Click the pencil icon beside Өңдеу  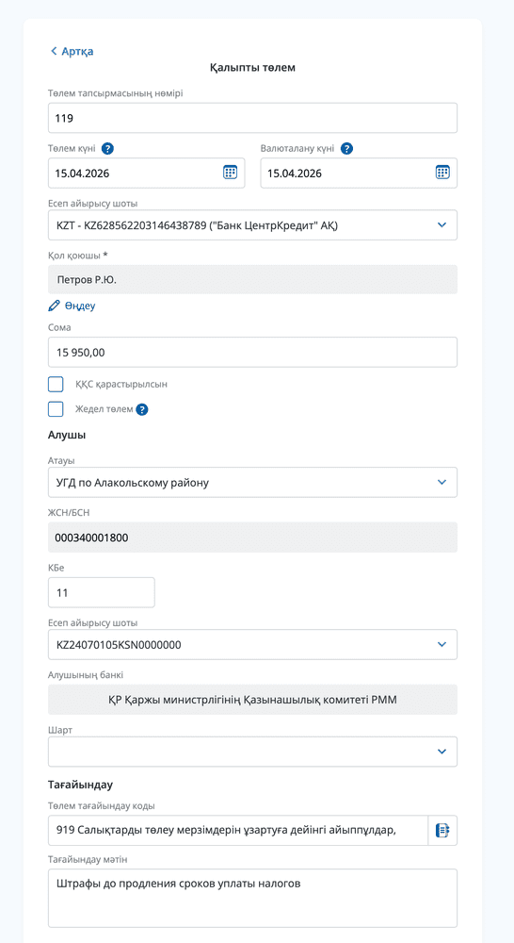(x=54, y=306)
